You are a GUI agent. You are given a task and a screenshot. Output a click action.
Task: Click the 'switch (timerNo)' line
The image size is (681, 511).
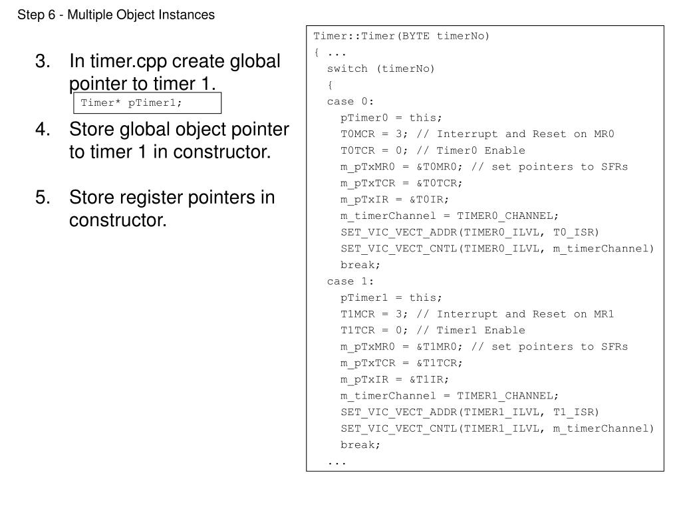(381, 69)
